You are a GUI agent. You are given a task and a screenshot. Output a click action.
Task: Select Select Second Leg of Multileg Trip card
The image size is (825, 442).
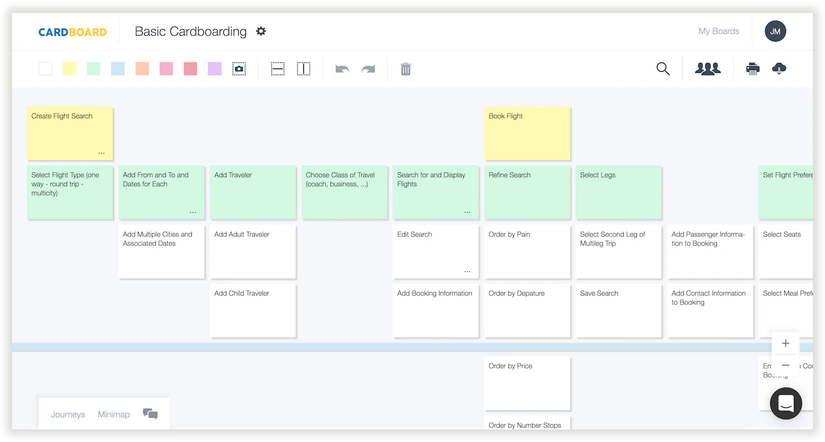pyautogui.click(x=619, y=251)
